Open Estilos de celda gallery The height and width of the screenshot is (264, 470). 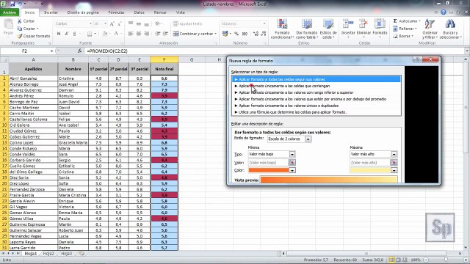point(328,29)
